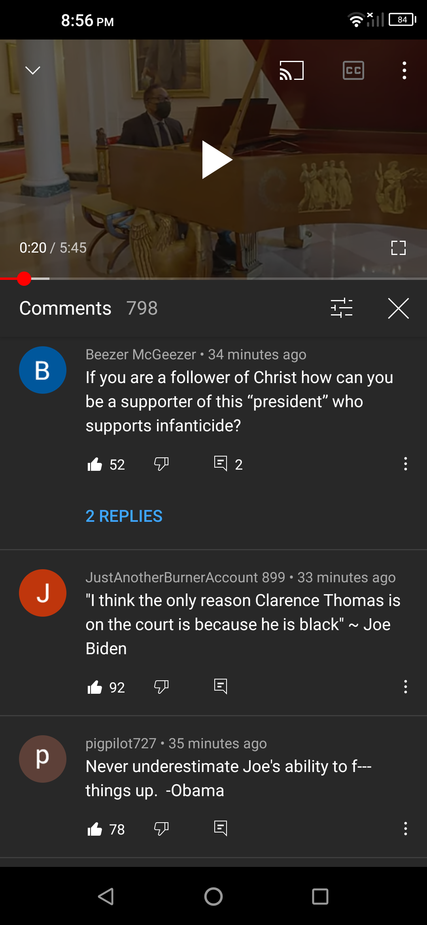Open options menu for Beezer McGeezer's comment

(405, 464)
